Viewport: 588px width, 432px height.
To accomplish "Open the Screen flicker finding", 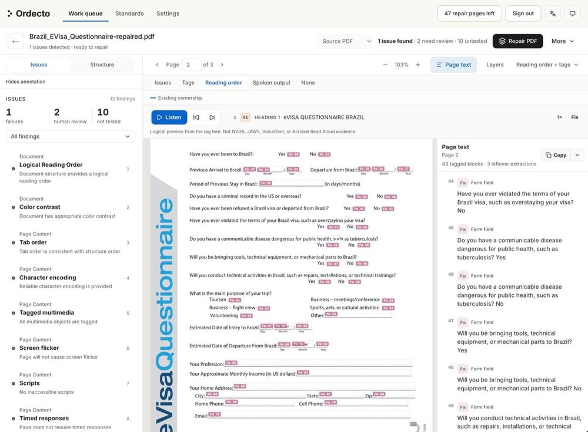I will (71, 348).
